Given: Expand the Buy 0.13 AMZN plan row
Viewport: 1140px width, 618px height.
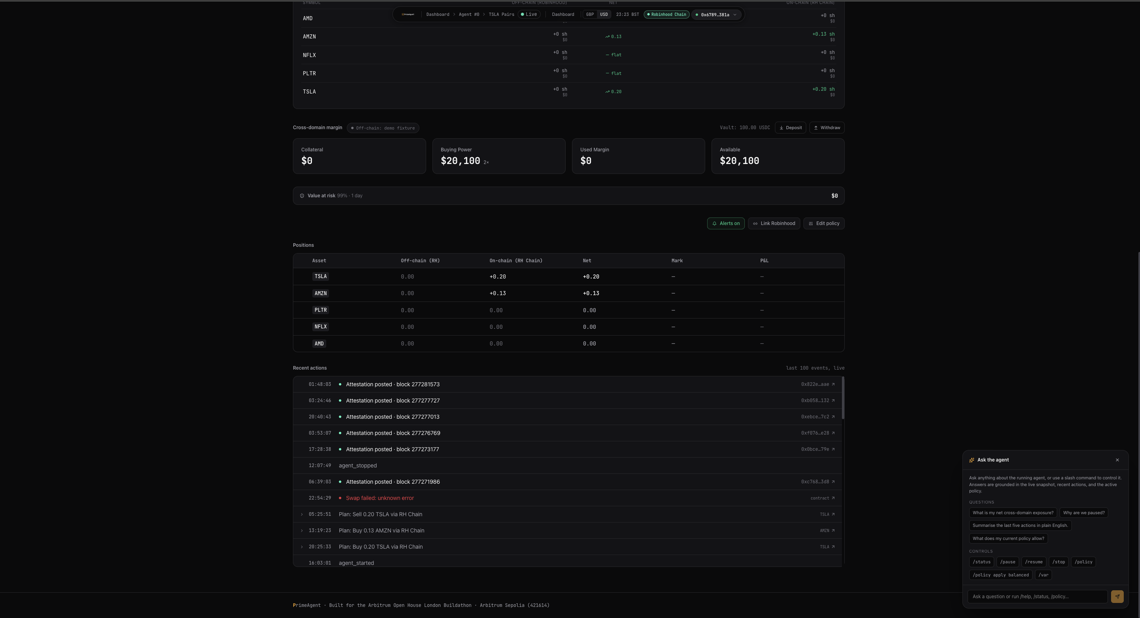Looking at the screenshot, I should 302,530.
